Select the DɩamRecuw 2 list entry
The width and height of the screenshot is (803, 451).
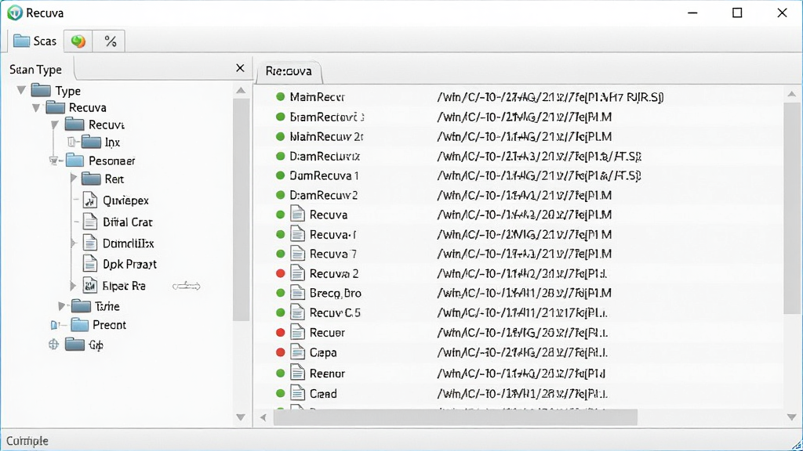324,195
